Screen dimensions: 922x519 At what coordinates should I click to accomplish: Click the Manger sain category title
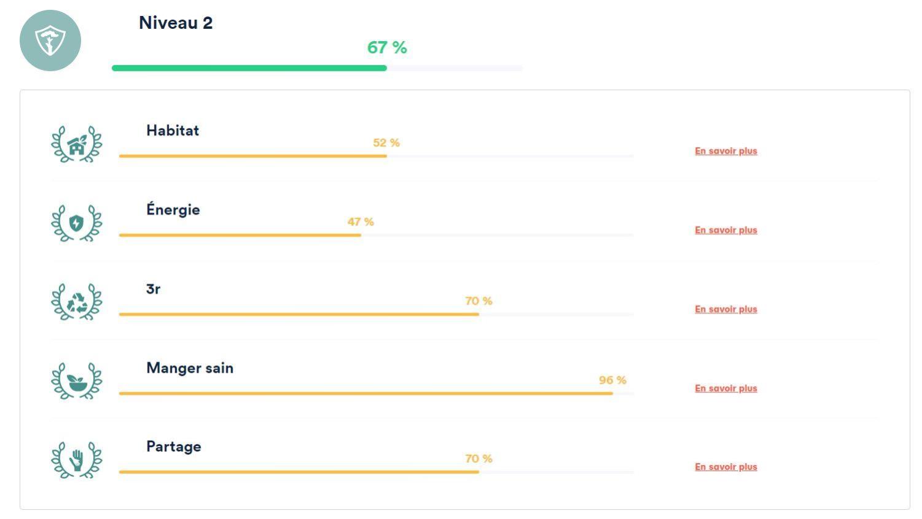click(190, 368)
